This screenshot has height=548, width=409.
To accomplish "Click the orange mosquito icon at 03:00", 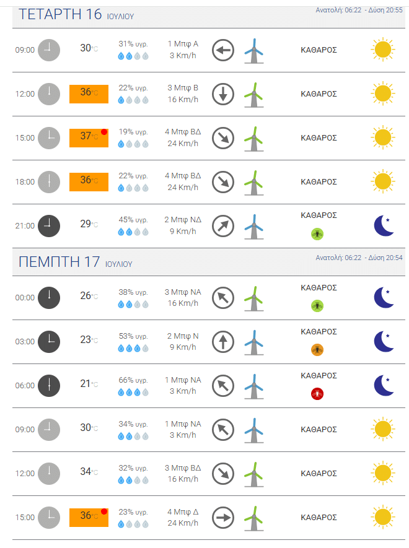I will 317,350.
